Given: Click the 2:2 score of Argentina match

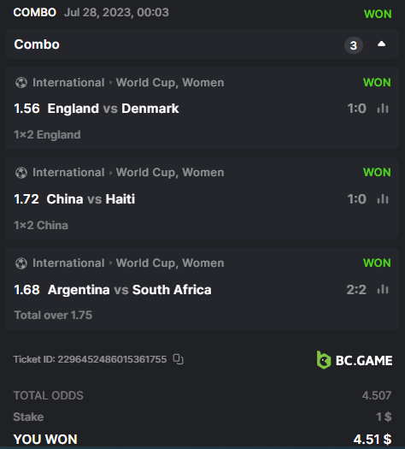Looking at the screenshot, I should 356,290.
